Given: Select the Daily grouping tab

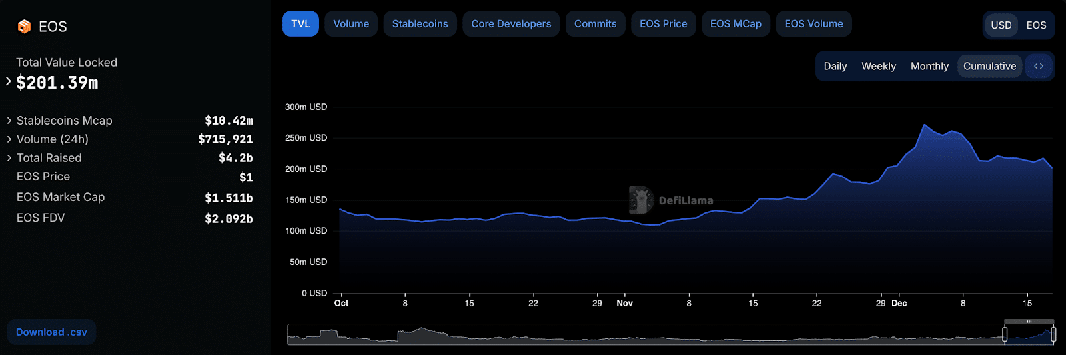Looking at the screenshot, I should click(x=835, y=66).
